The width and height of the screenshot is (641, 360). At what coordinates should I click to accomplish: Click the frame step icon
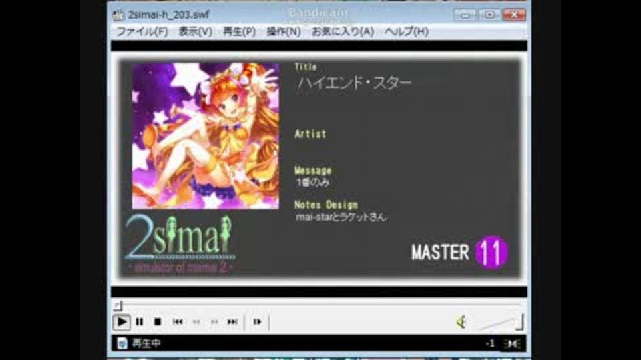pyautogui.click(x=257, y=322)
